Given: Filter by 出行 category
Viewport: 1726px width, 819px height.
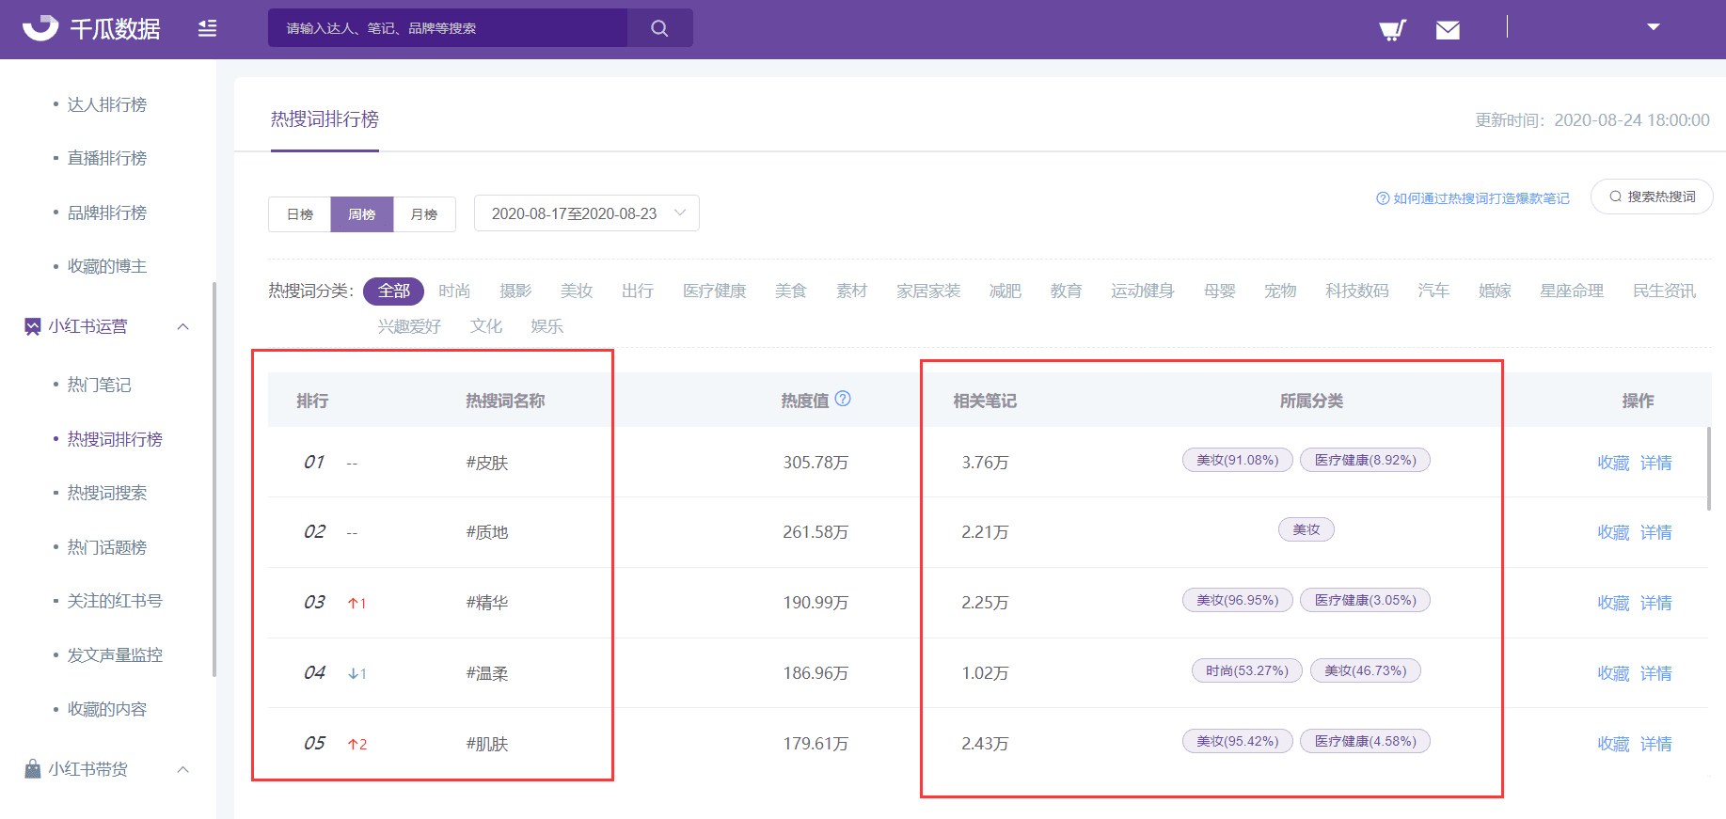Looking at the screenshot, I should coord(638,291).
